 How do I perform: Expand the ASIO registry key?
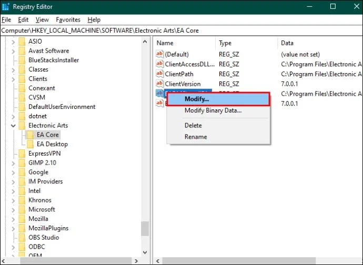pyautogui.click(x=13, y=42)
